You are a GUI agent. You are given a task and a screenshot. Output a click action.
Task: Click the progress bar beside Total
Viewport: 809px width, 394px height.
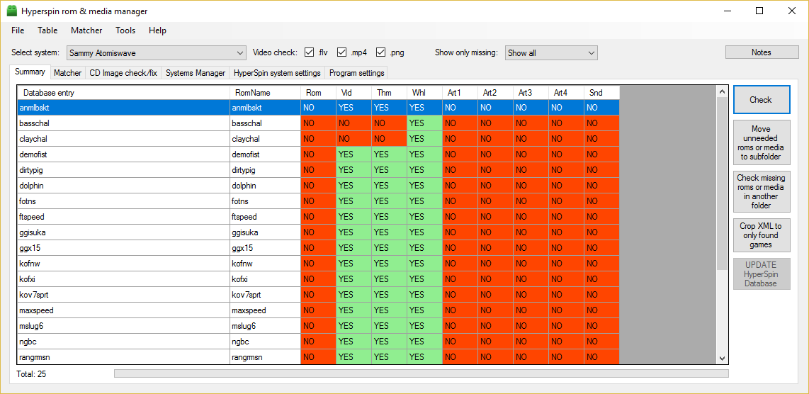click(x=421, y=373)
